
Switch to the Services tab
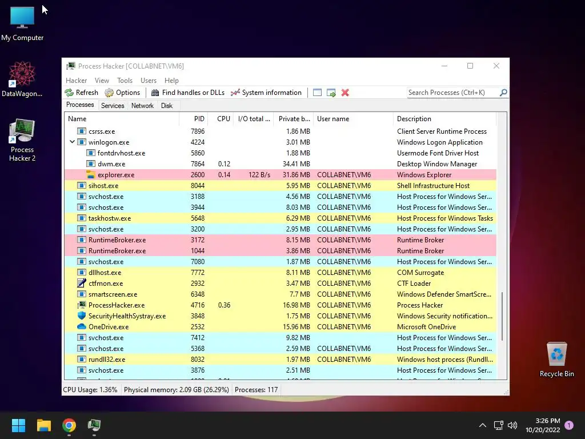tap(113, 106)
